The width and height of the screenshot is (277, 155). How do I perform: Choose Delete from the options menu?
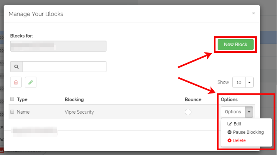[239, 140]
